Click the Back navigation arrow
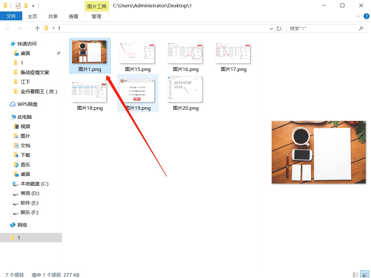The width and height of the screenshot is (371, 278). click(x=7, y=28)
